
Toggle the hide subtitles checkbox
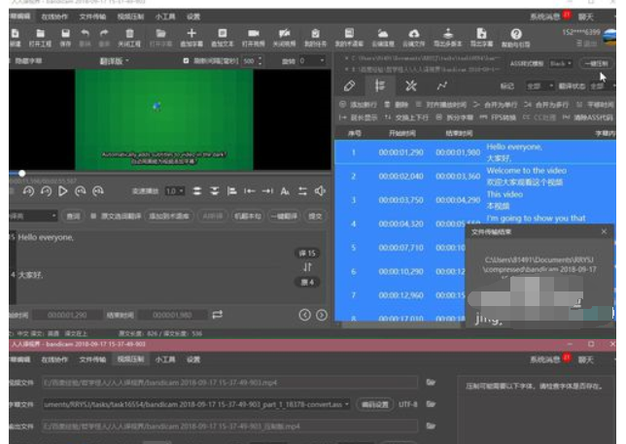(11, 60)
